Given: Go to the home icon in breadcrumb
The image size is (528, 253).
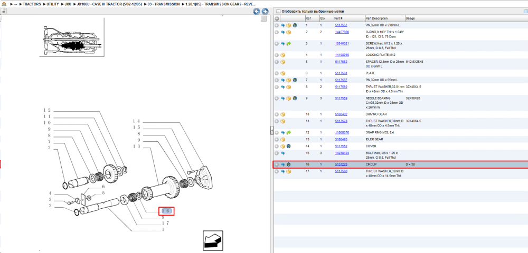Looking at the screenshot, I should coord(4,4).
